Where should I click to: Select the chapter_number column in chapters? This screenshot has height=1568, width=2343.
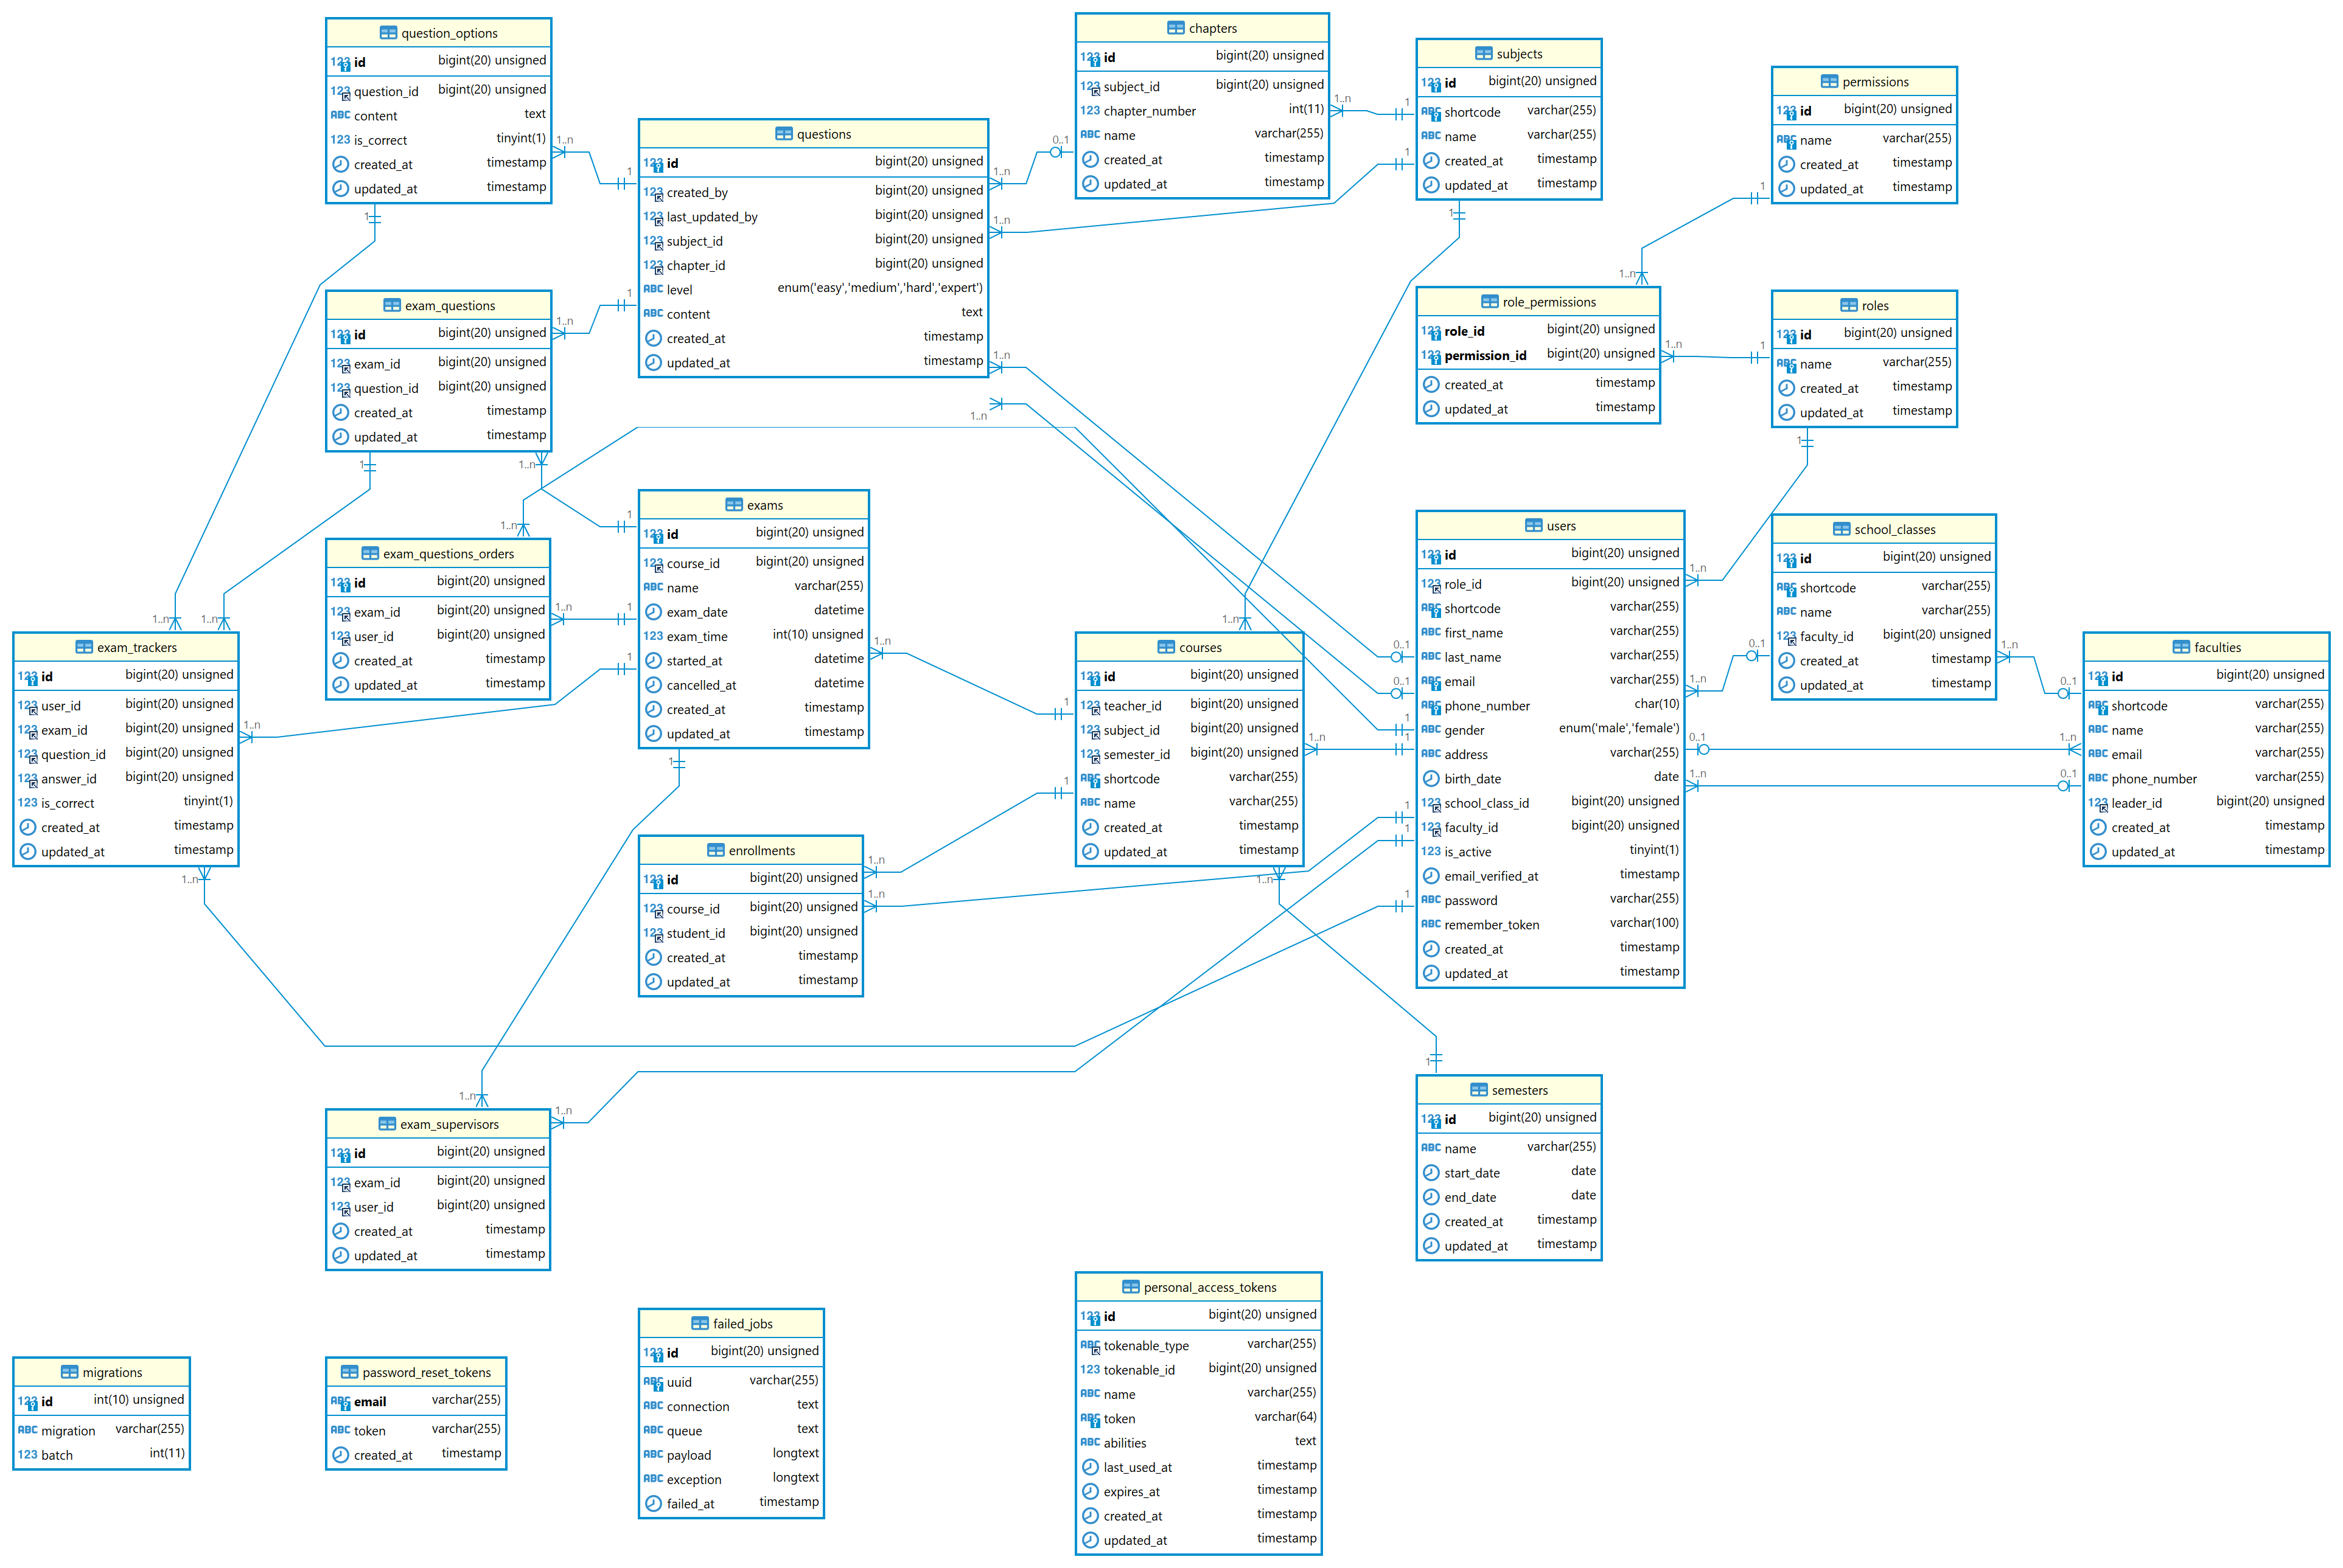1148,111
